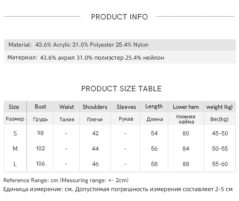This screenshot has width=239, height=201.
Task: Click the Reference Range measuring note
Action: pos(66,180)
